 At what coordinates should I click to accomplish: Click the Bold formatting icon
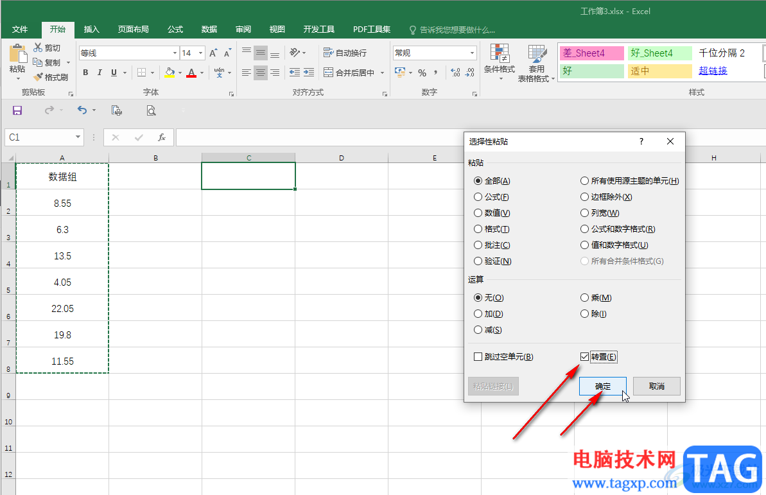tap(85, 73)
